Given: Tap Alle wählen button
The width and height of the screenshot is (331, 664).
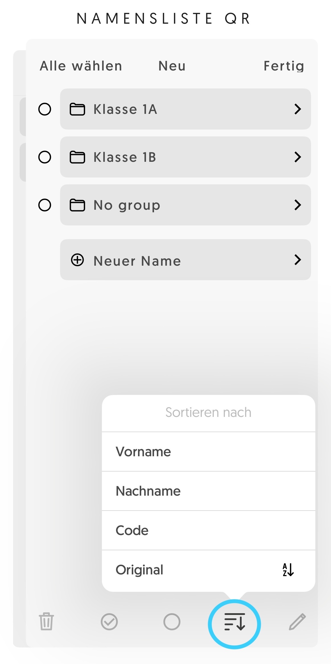Looking at the screenshot, I should (81, 66).
